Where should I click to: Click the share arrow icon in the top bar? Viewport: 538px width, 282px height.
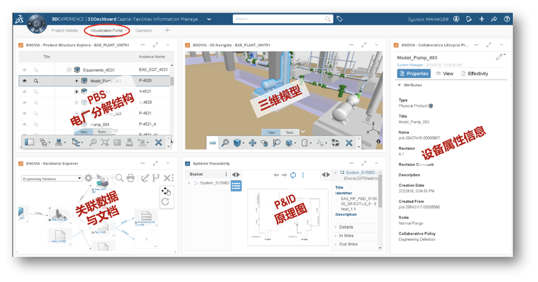(x=494, y=19)
